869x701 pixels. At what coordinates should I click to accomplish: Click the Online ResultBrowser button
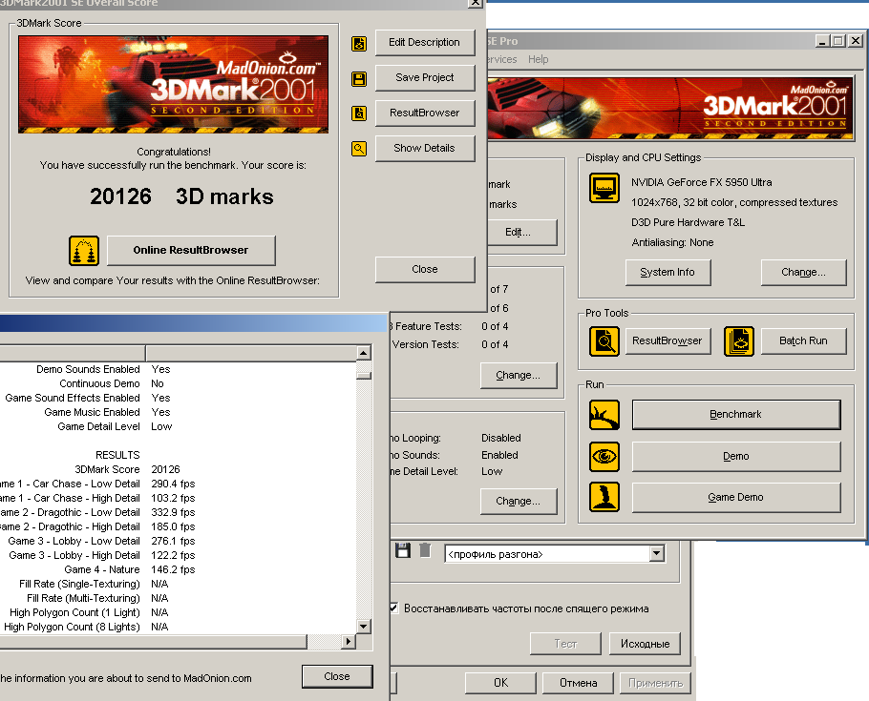click(191, 250)
